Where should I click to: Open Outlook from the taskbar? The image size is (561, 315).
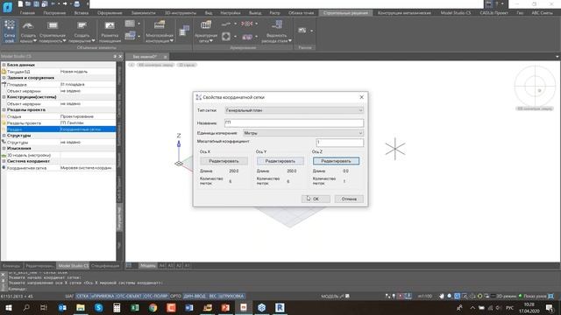(62, 307)
